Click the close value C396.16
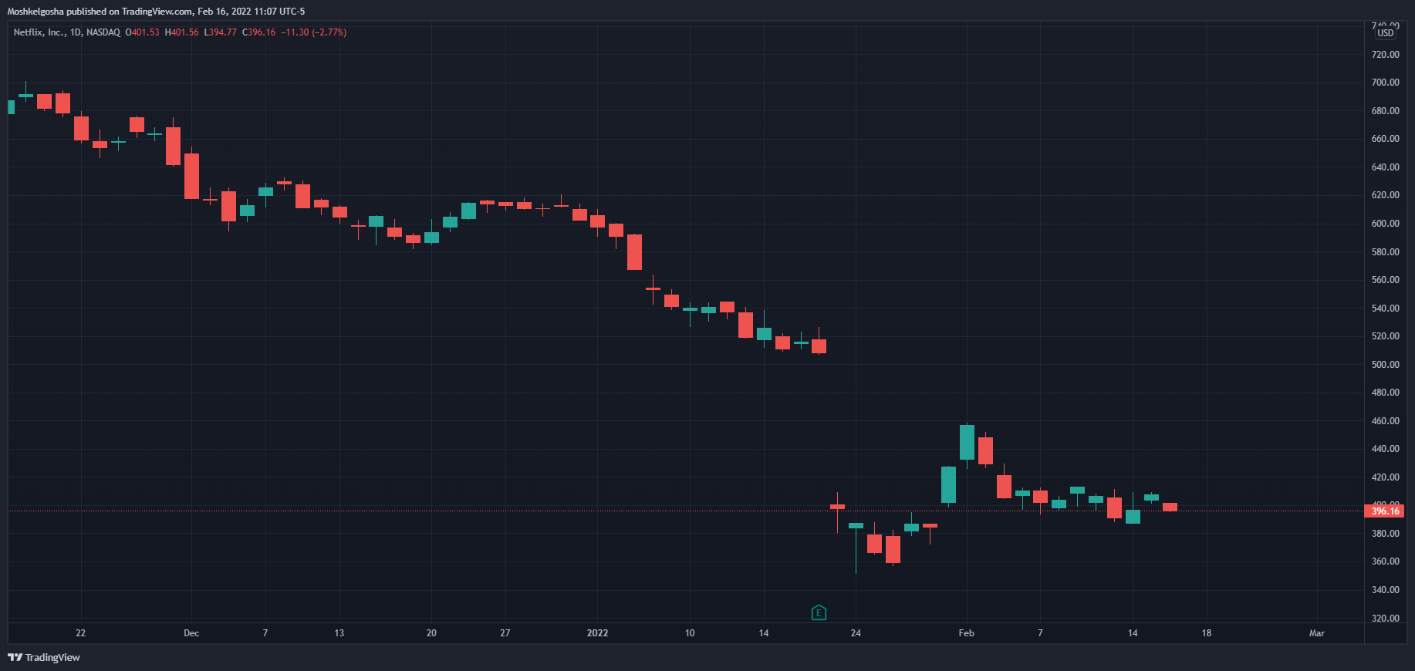The height and width of the screenshot is (671, 1415). pos(258,32)
